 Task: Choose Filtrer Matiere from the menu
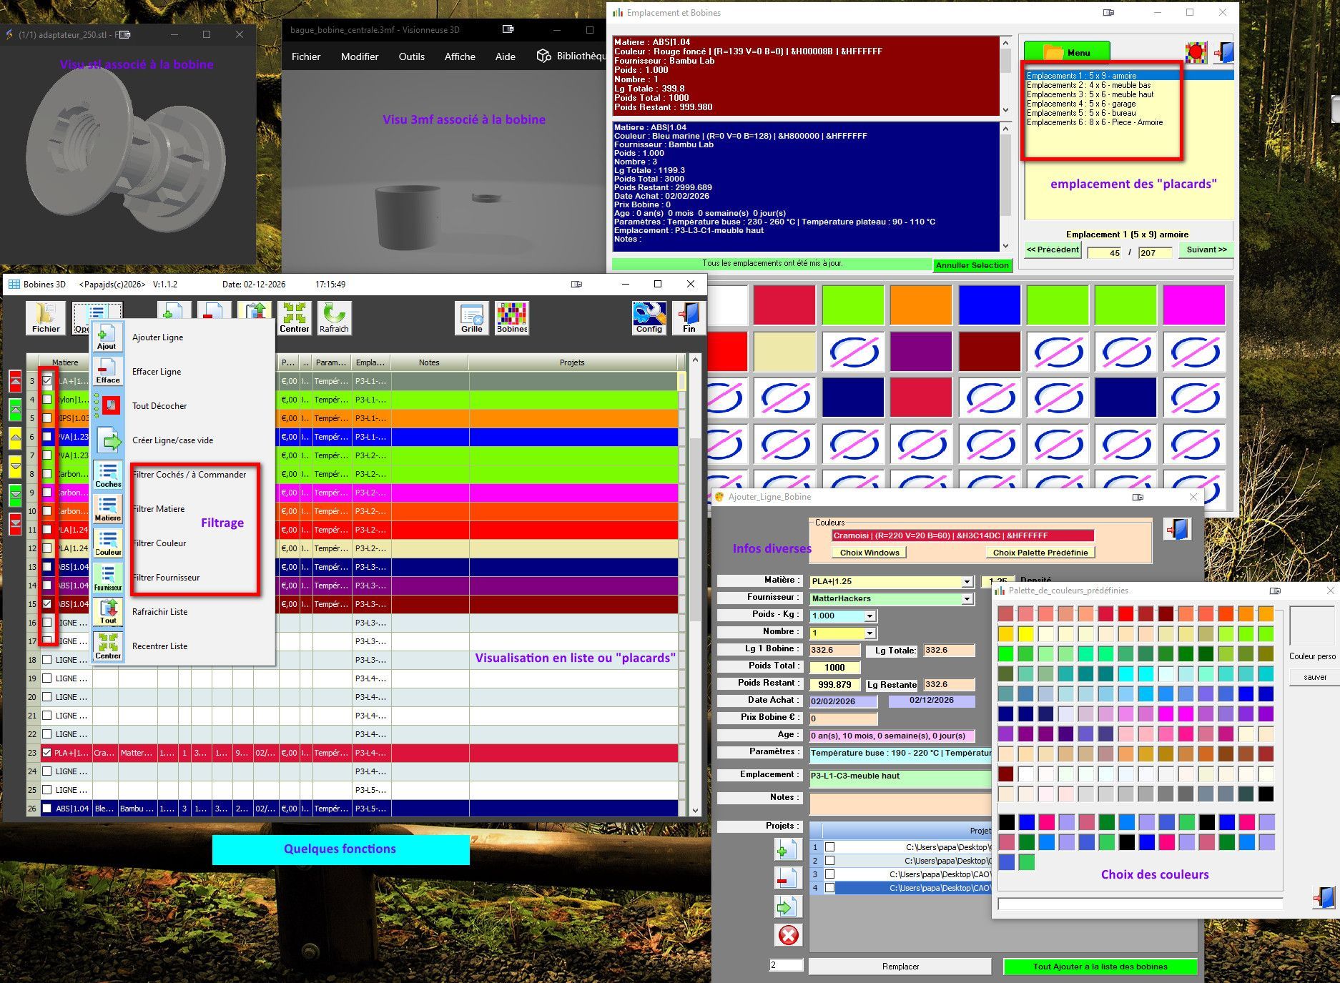tap(159, 509)
